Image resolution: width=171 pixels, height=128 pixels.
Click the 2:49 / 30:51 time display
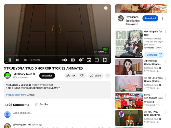pyautogui.click(x=36, y=60)
